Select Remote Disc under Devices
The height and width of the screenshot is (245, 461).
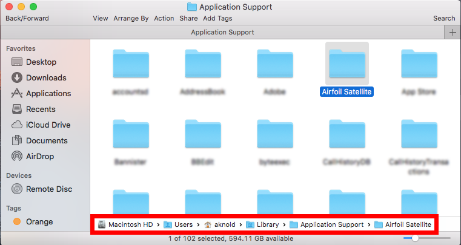coord(41,189)
